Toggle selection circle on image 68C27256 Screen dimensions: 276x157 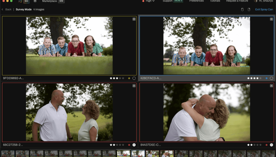[134, 145]
